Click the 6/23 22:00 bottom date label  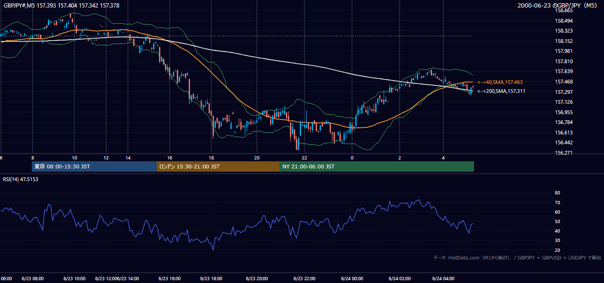pyautogui.click(x=305, y=279)
